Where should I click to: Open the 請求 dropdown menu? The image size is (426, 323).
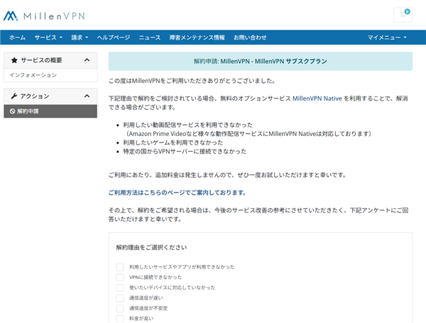80,38
